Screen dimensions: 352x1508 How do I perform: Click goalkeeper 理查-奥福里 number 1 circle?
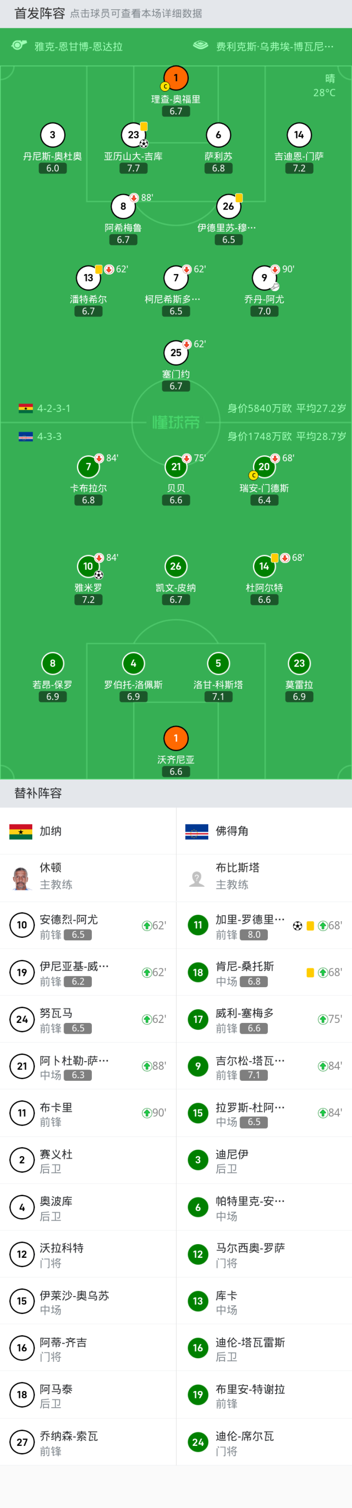(x=176, y=78)
